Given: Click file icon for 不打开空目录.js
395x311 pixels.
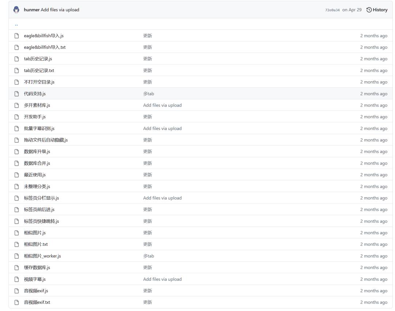Looking at the screenshot, I should (16, 82).
